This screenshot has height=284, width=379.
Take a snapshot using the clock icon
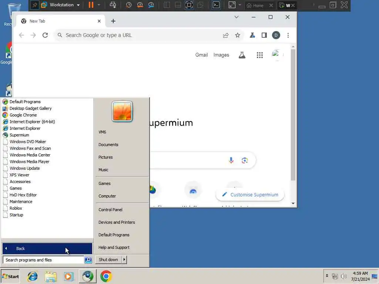point(128,5)
